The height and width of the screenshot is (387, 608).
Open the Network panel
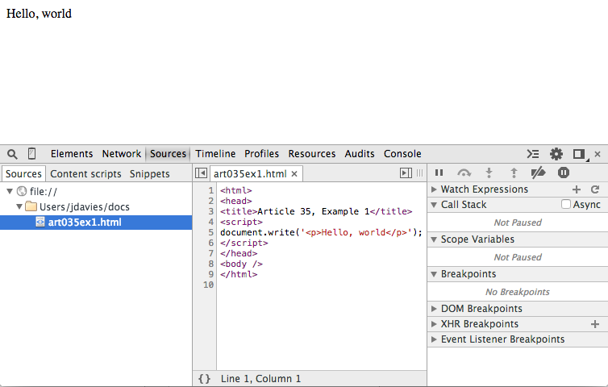(x=122, y=154)
